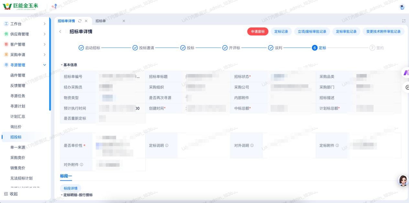This screenshot has height=203, width=409.
Task: Click the red 申请废标 button
Action: click(258, 32)
